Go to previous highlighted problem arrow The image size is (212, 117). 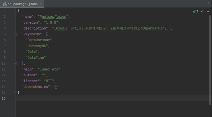[202, 11]
